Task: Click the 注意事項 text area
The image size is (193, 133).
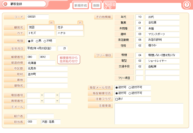Action: [x=149, y=114]
